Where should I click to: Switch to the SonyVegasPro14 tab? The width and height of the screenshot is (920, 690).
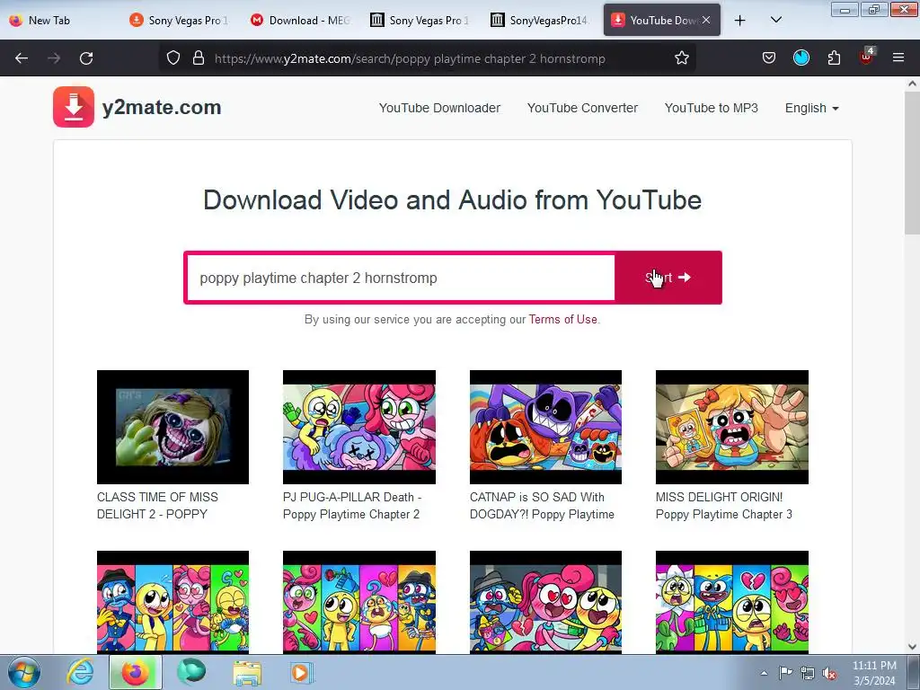(x=541, y=20)
